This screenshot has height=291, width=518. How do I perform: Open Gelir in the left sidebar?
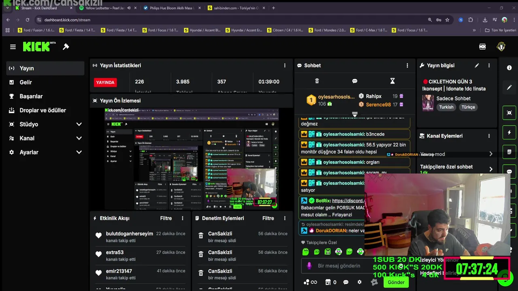[x=45, y=82]
